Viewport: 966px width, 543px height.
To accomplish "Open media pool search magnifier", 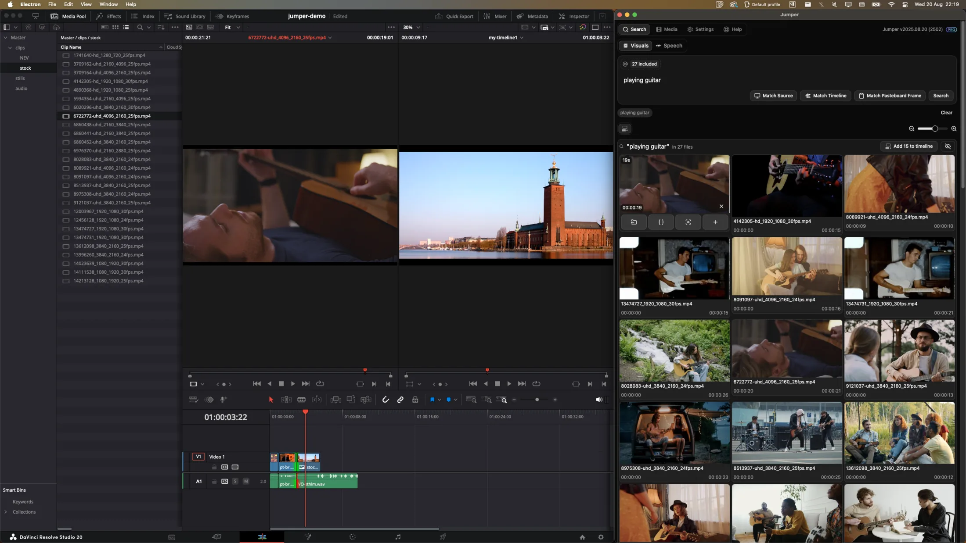I will (x=140, y=27).
